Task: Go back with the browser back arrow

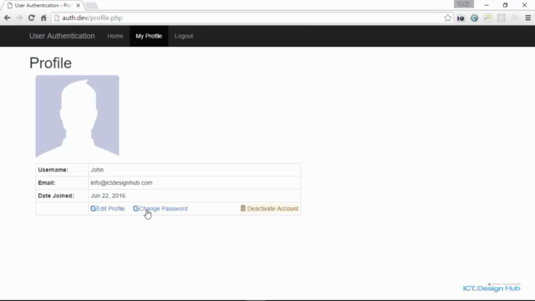Action: (x=8, y=18)
